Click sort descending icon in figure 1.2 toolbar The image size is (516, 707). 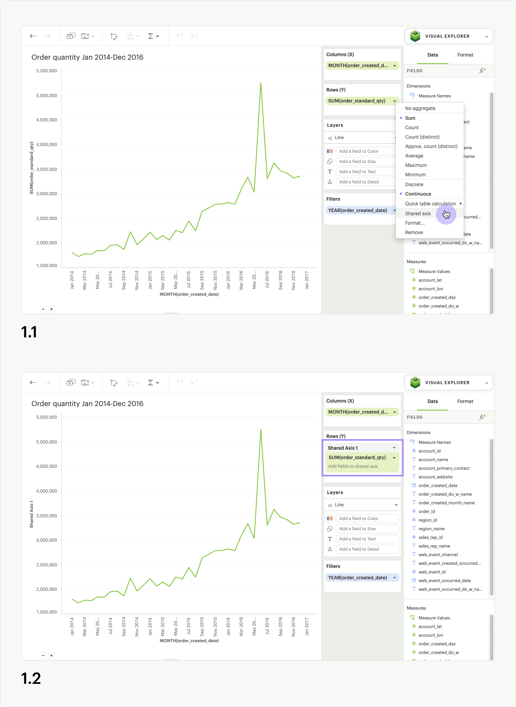[194, 383]
